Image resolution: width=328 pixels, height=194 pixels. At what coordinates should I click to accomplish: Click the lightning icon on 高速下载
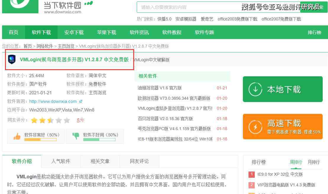pos(255,127)
